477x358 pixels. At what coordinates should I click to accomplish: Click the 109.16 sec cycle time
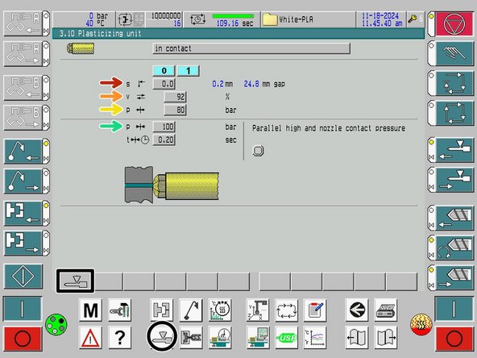click(x=234, y=23)
